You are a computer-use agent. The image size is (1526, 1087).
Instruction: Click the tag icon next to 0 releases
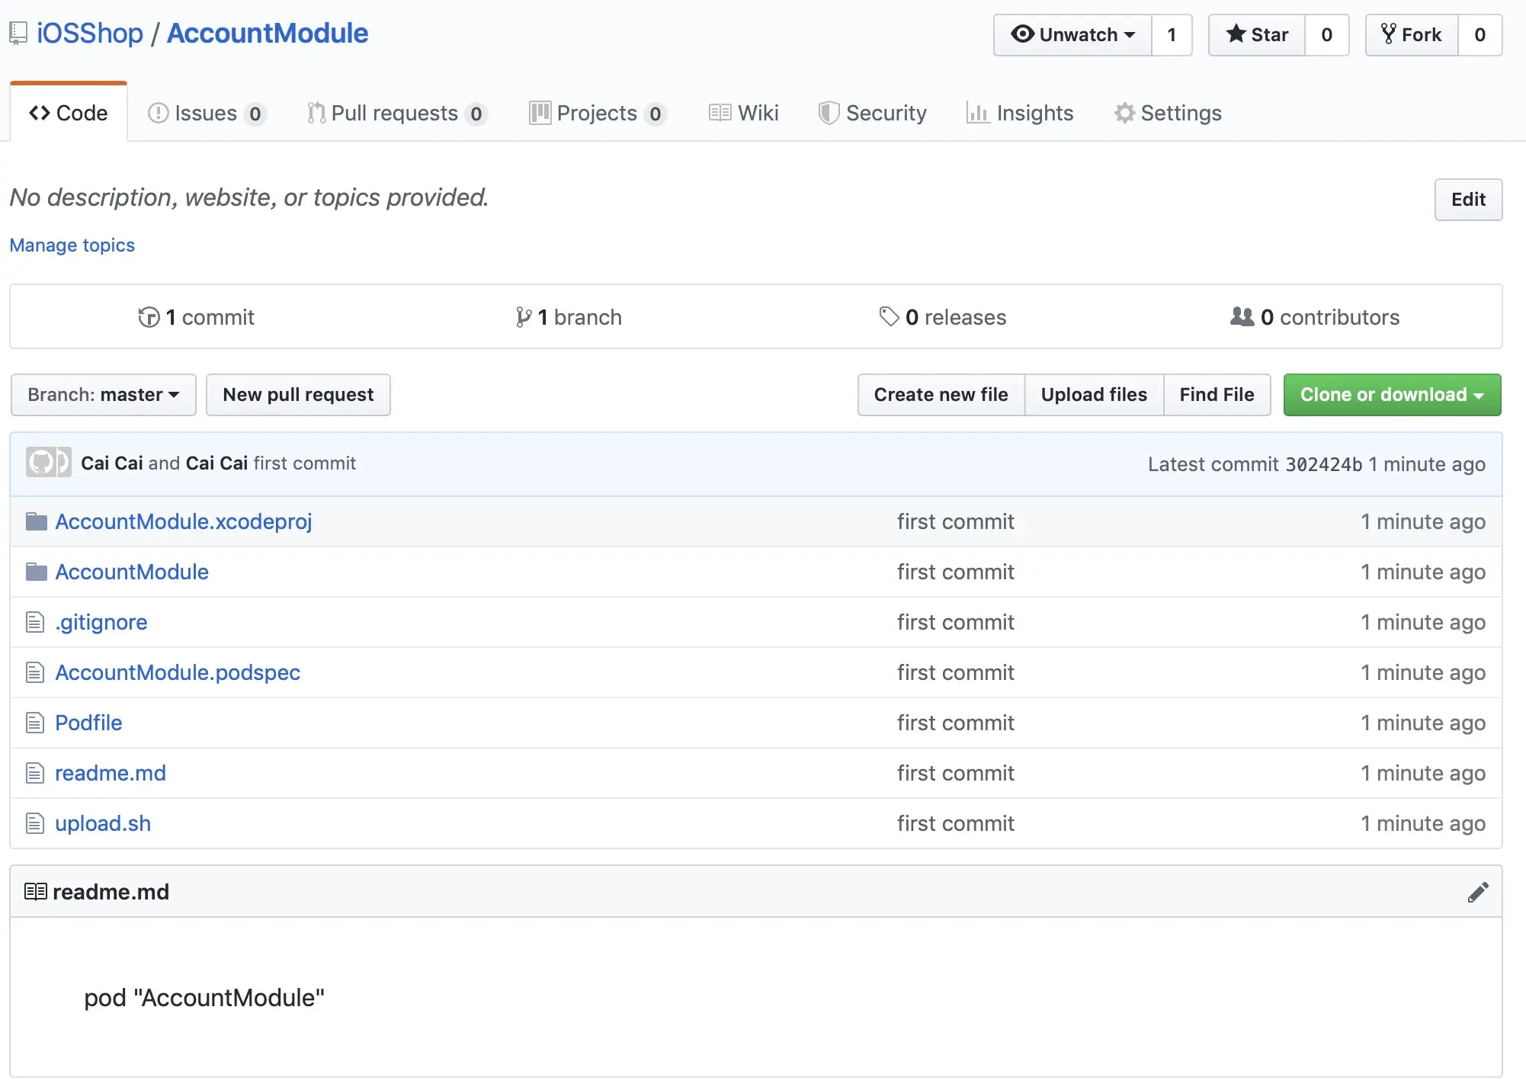889,316
